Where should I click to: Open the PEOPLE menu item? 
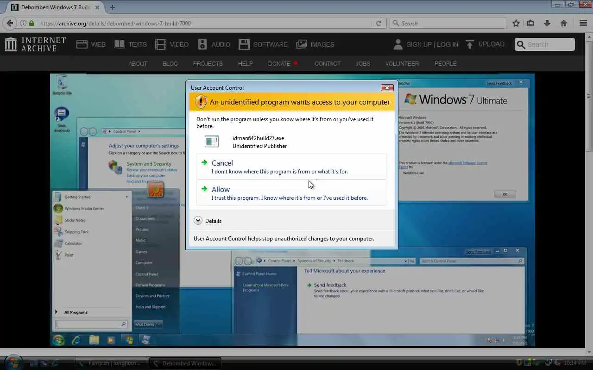pyautogui.click(x=446, y=64)
